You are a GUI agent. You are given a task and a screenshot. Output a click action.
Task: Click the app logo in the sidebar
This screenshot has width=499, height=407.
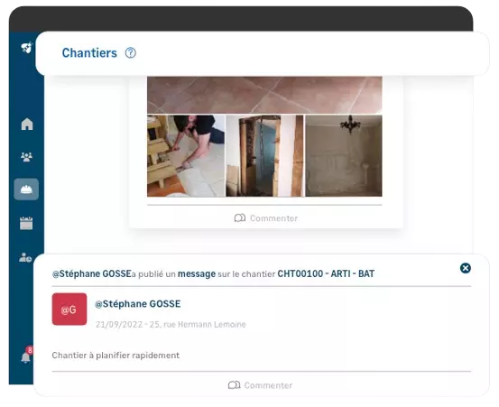27,48
